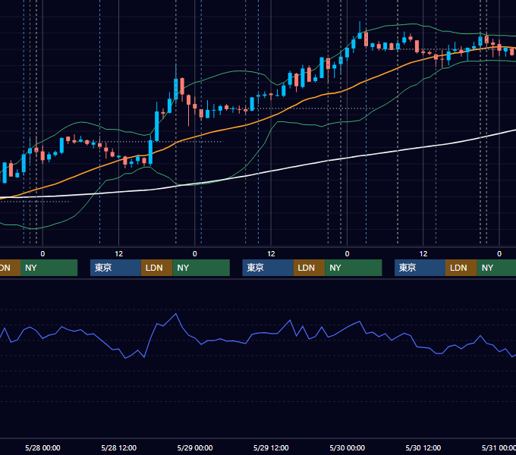This screenshot has height=455, width=516.
Task: Click the 5/30 00:00 date label
Action: coord(348,447)
